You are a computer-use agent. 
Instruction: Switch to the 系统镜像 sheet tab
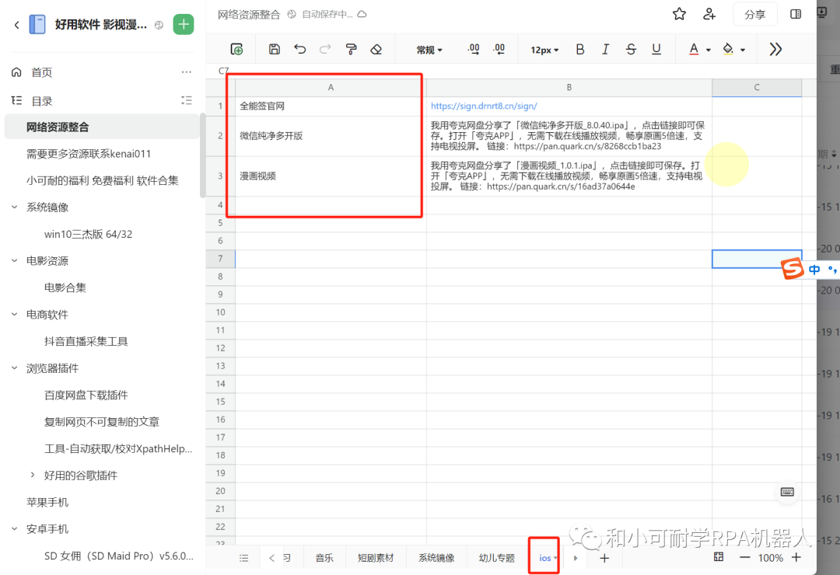click(436, 558)
